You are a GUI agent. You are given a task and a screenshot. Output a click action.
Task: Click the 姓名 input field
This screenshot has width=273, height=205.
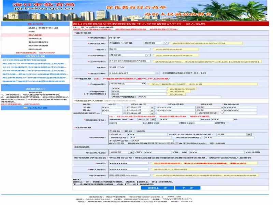click(x=130, y=49)
